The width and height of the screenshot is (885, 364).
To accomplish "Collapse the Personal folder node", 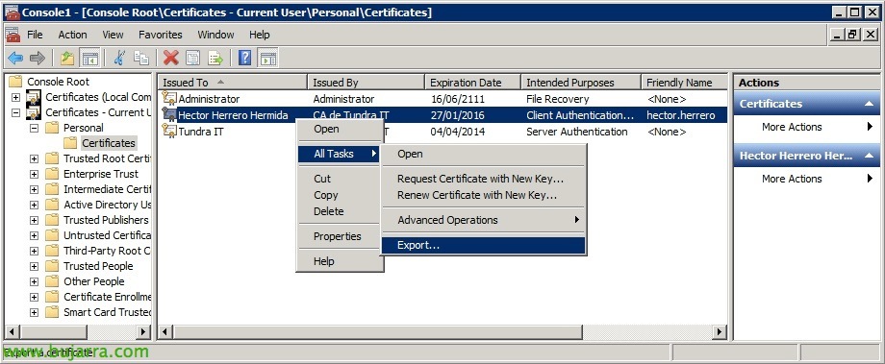I will [34, 128].
